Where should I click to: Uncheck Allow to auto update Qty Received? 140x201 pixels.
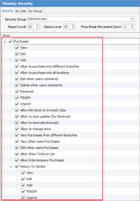point(17,116)
